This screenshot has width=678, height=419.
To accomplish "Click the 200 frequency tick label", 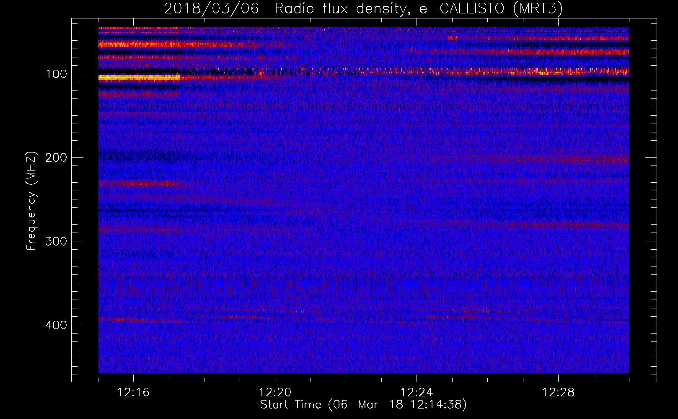I will (56, 158).
